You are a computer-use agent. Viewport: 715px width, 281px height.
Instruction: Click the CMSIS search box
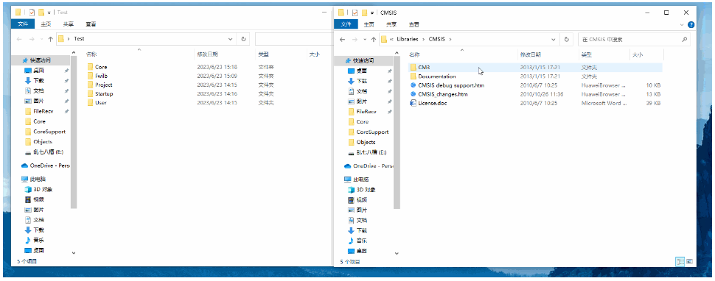tap(635, 40)
